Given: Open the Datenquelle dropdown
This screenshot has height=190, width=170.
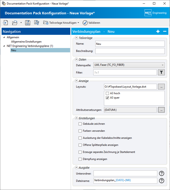Looking at the screenshot, I should pyautogui.click(x=129, y=65).
